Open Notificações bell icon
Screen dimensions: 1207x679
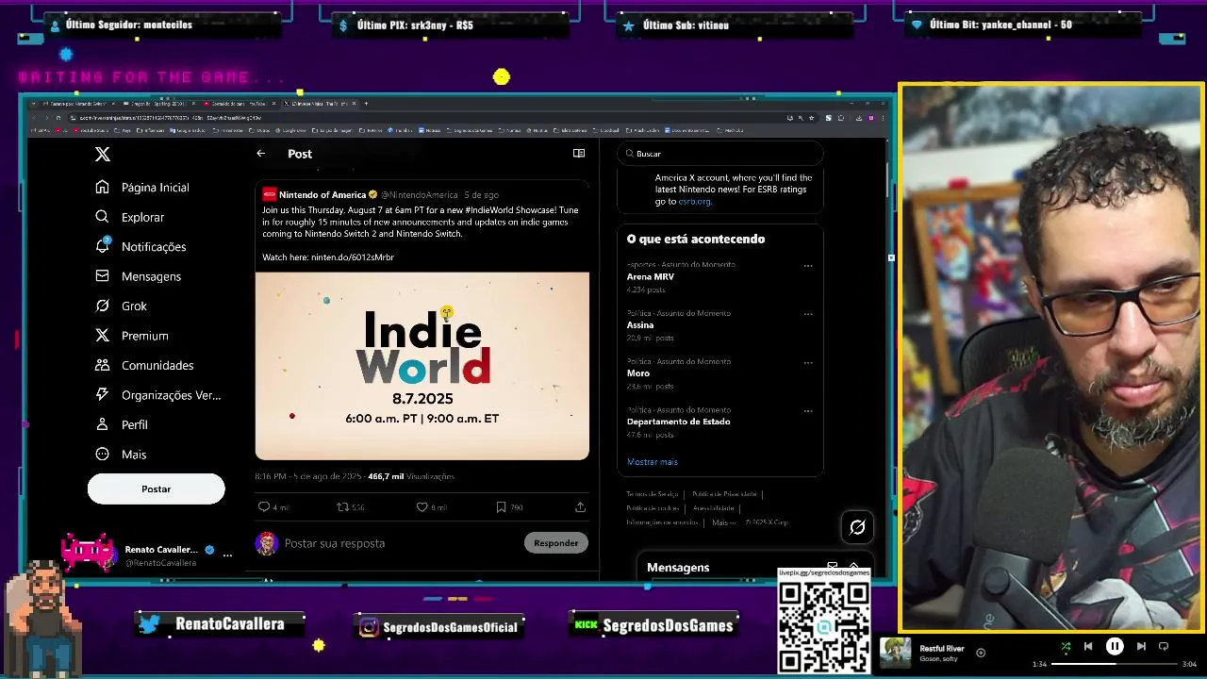(103, 246)
